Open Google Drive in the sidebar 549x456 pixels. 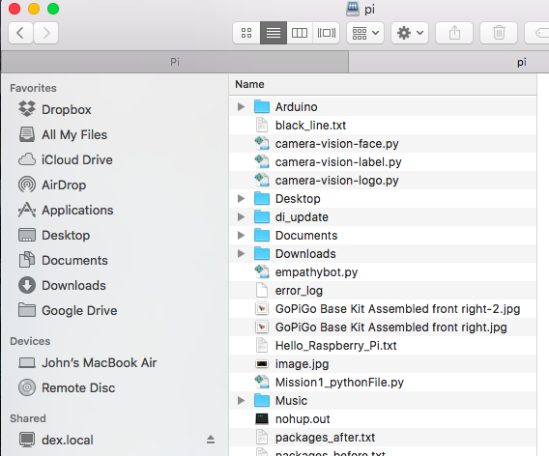[79, 310]
